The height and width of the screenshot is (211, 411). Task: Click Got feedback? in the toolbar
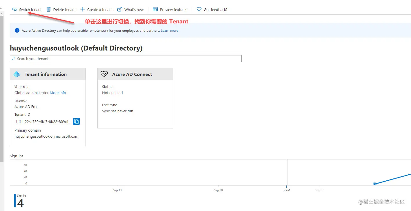(x=212, y=10)
